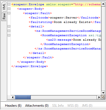Collapse the RoomManagementException fold marker
This screenshot has height=110, width=106.
(9, 35)
